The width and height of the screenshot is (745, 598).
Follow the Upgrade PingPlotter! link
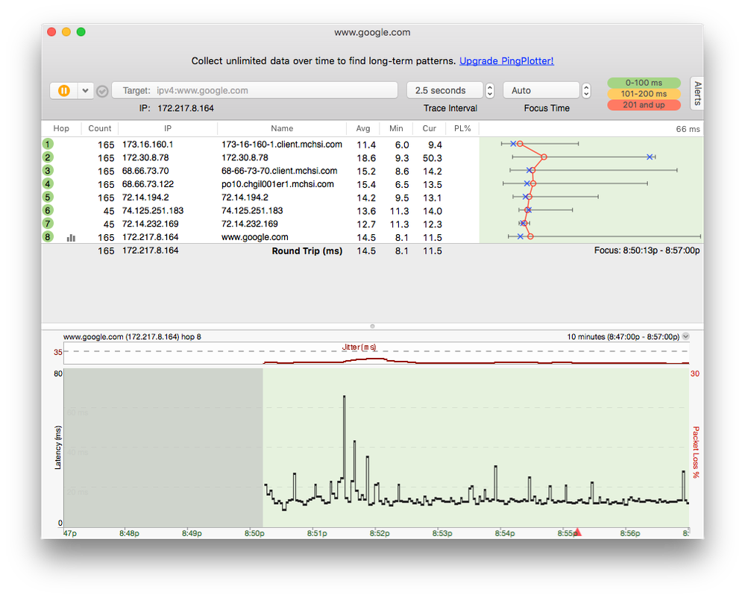tap(506, 61)
